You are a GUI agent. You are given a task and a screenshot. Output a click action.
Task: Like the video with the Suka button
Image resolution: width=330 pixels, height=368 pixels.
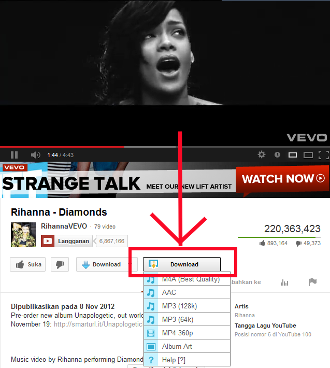pos(27,264)
